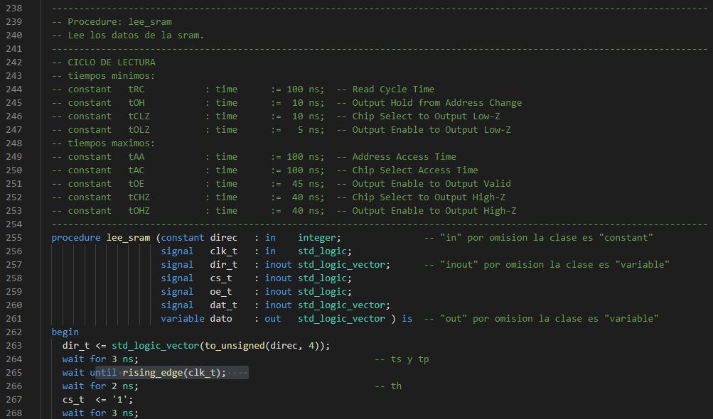This screenshot has width=713, height=419.
Task: Click the 'ts y tp' trailing comment
Action: point(409,359)
